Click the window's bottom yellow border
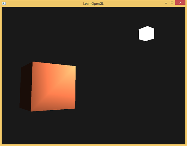Viewport: 187px width, 146px height. pyautogui.click(x=93, y=144)
